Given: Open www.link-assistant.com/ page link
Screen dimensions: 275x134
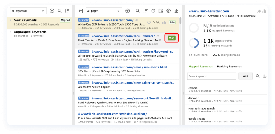Looking at the screenshot, I should click(x=114, y=20).
